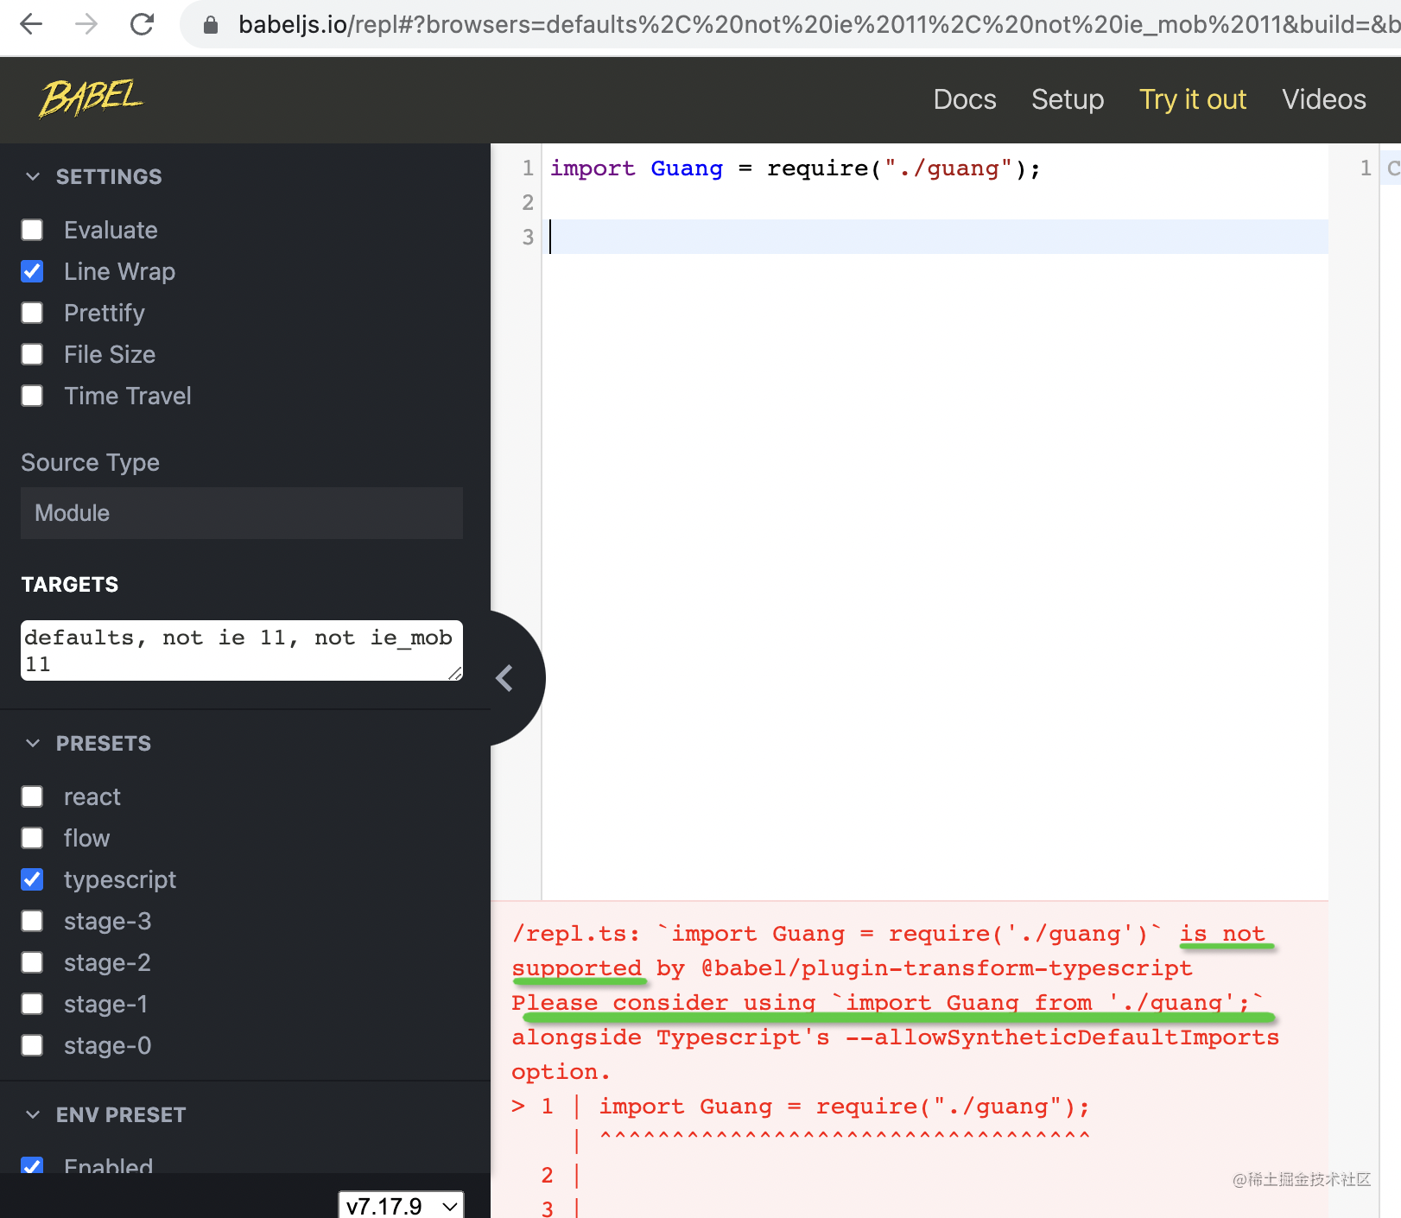Screen dimensions: 1401x1218
Task: Collapse the SETTINGS section
Action: click(33, 176)
